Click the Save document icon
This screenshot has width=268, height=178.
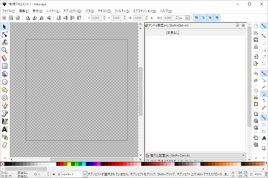[256, 40]
